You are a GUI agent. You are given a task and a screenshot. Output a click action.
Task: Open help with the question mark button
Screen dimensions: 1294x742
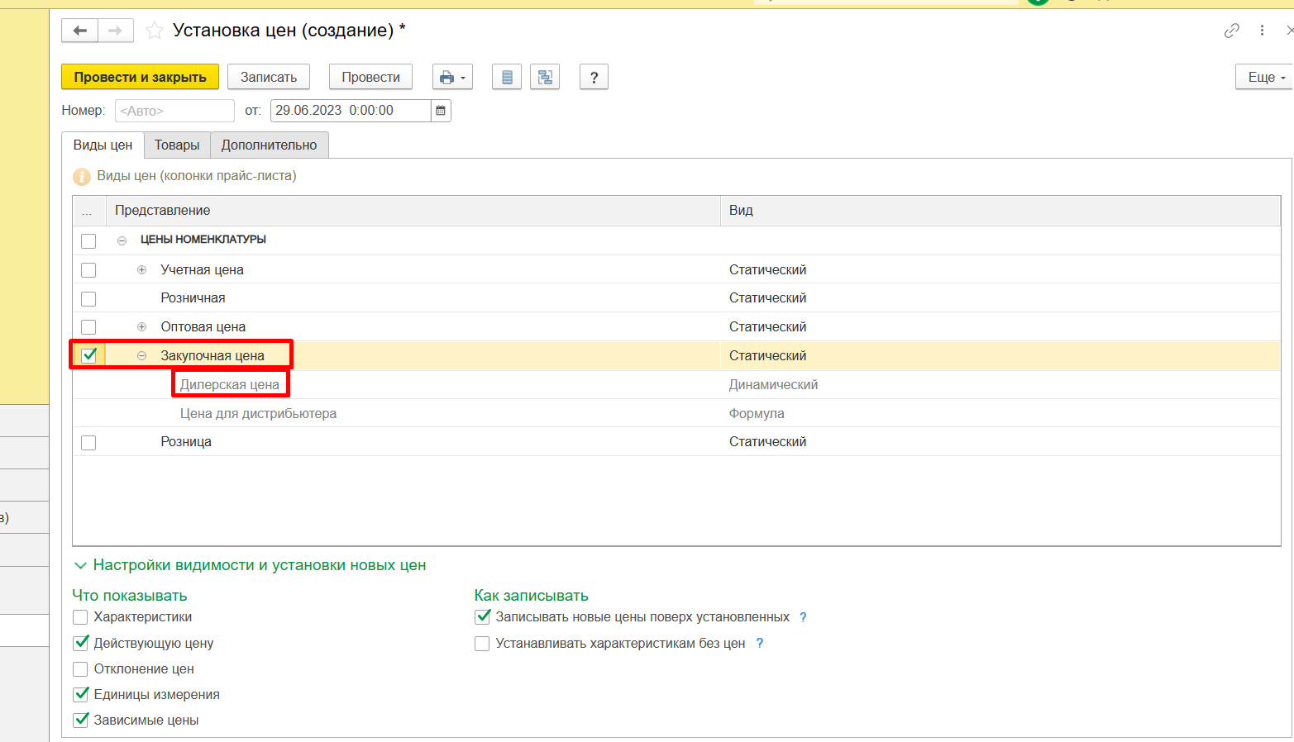pos(594,77)
